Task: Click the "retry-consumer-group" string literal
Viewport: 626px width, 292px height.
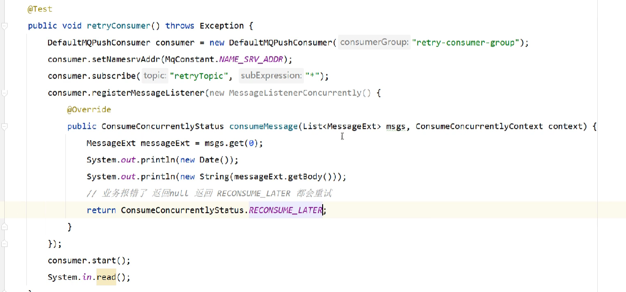Action: coord(466,43)
